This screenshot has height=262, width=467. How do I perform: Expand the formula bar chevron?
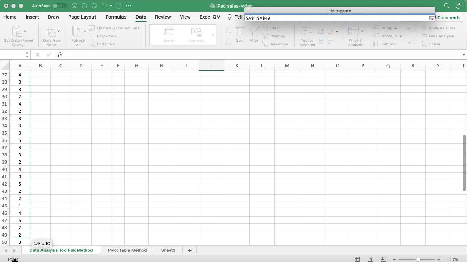pyautogui.click(x=464, y=55)
